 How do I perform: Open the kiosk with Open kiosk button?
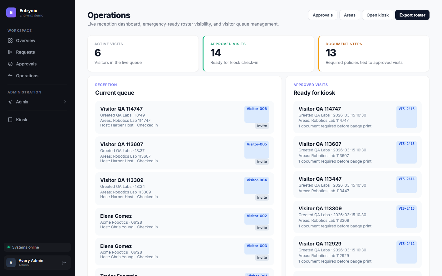point(377,15)
